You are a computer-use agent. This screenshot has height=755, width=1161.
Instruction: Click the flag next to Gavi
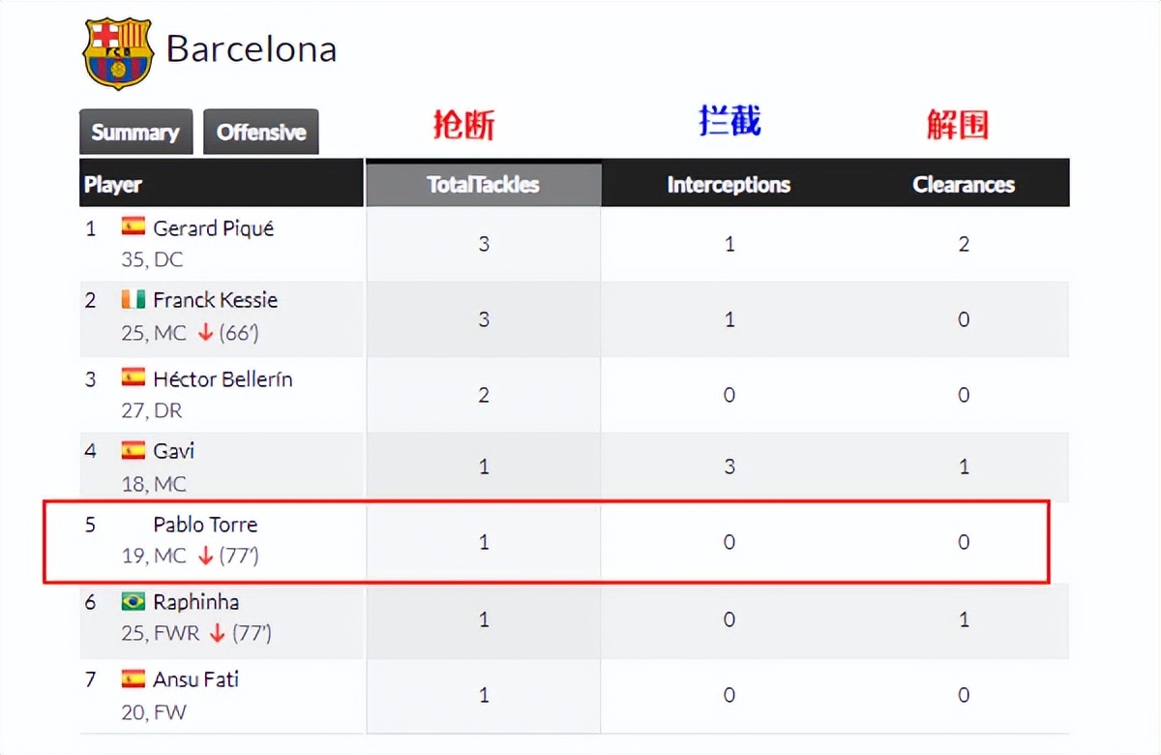[x=134, y=450]
